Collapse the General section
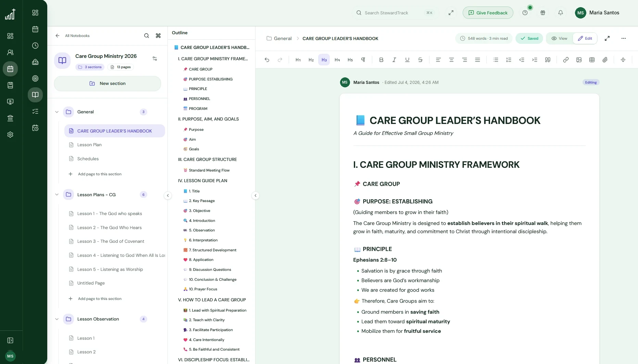The width and height of the screenshot is (638, 364). [57, 112]
